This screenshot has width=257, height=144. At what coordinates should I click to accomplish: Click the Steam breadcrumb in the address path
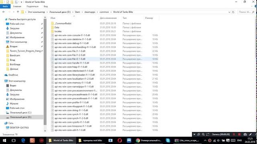(x=78, y=12)
